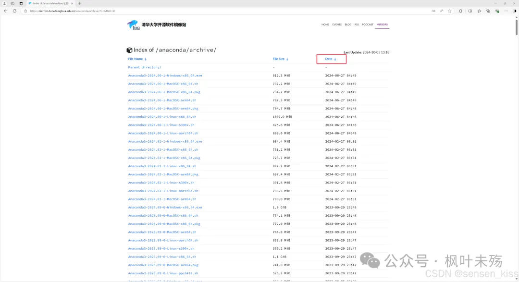Image resolution: width=519 pixels, height=282 pixels.
Task: Close the Index of /anaconda/archive/ tab
Action: pos(72,3)
